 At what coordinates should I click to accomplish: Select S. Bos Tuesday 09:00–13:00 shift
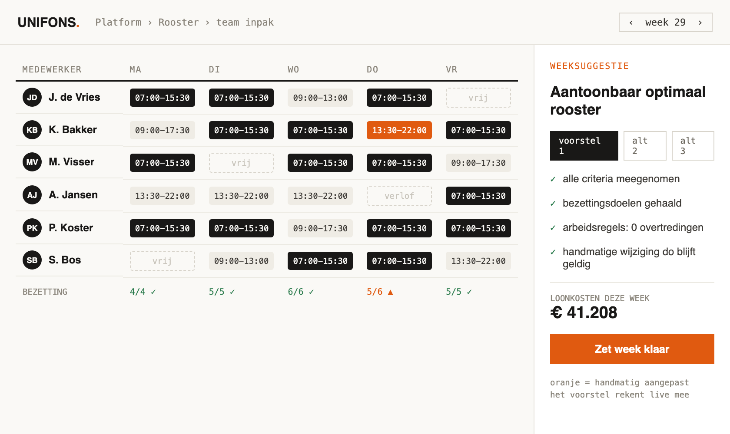(x=241, y=261)
